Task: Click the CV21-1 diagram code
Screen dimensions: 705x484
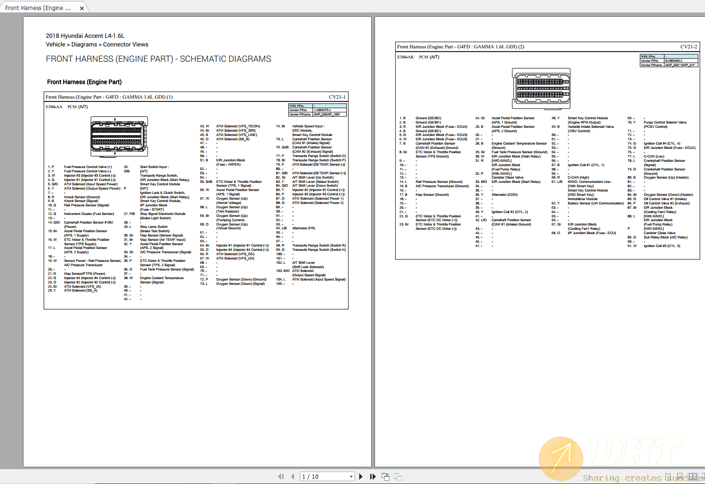Action: click(x=337, y=97)
